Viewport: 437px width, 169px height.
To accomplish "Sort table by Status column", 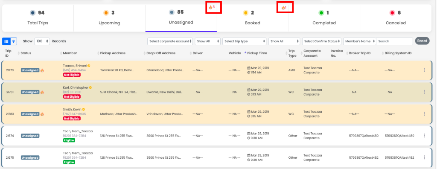I will [26, 53].
